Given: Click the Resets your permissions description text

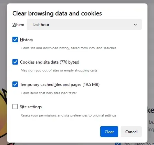Looking at the screenshot, I should tap(69, 115).
